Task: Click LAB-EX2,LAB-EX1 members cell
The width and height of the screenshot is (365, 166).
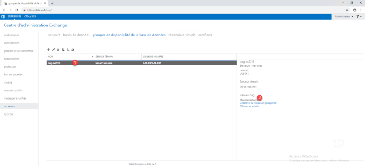Action: click(x=152, y=63)
